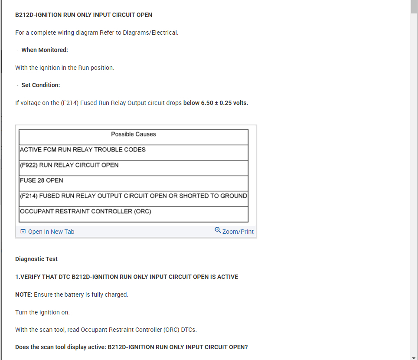Click the scrollbar up arrow

[x=414, y=3]
